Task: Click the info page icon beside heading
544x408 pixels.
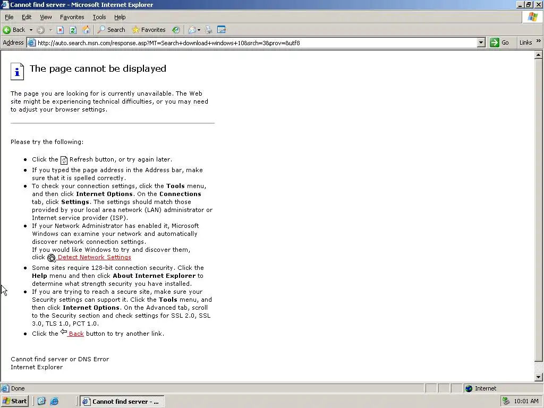Action: click(x=17, y=72)
